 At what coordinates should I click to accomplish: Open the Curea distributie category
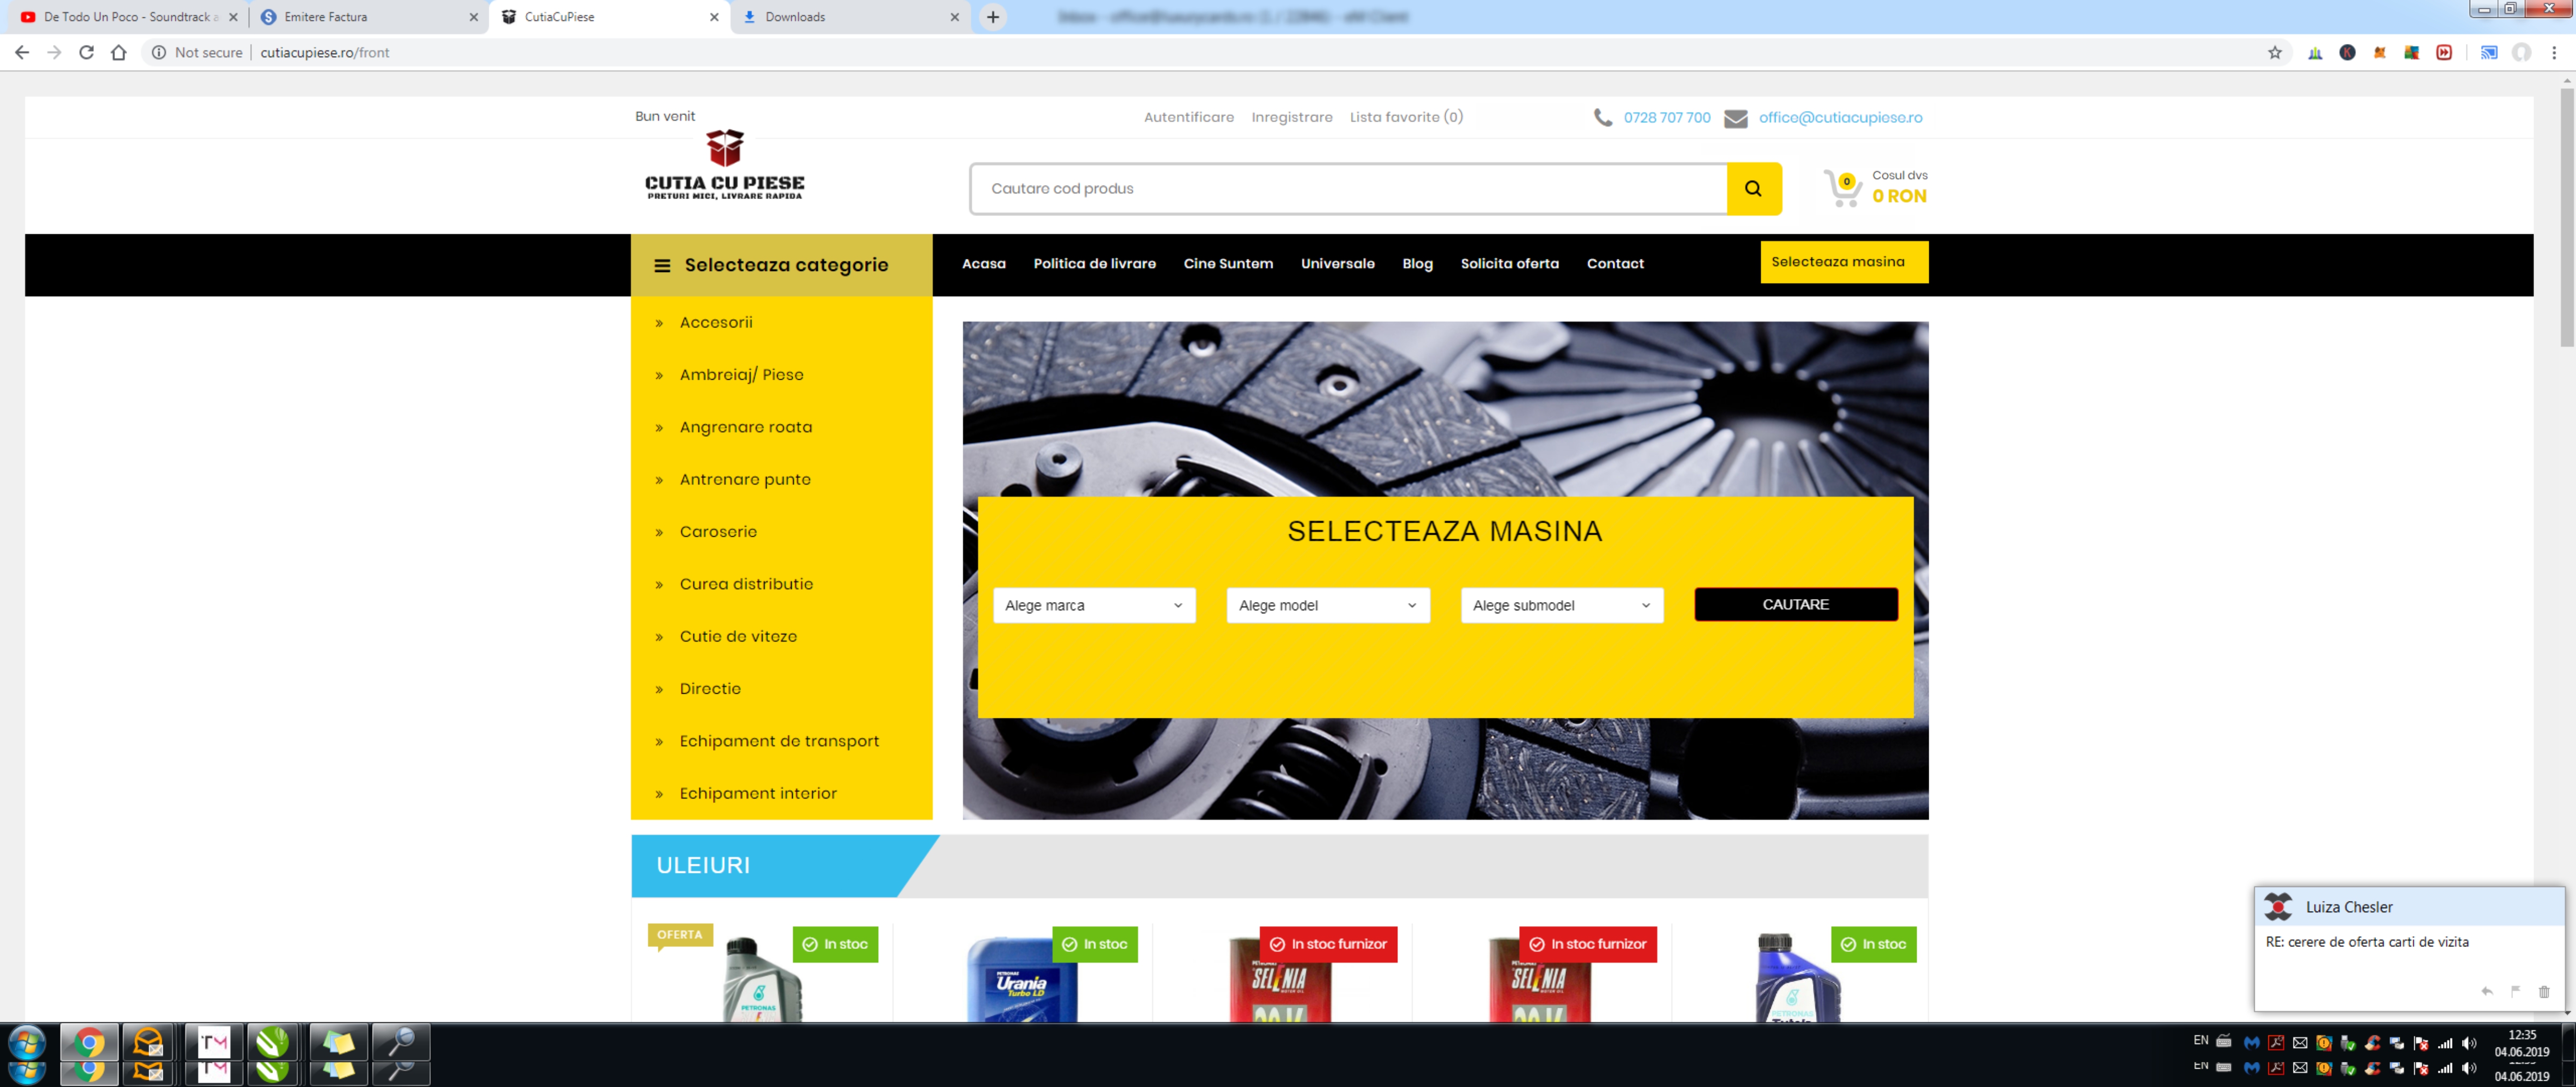tap(746, 585)
